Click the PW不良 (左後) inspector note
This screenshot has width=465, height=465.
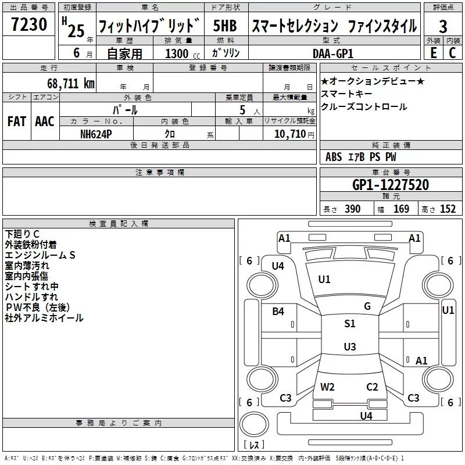38,307
